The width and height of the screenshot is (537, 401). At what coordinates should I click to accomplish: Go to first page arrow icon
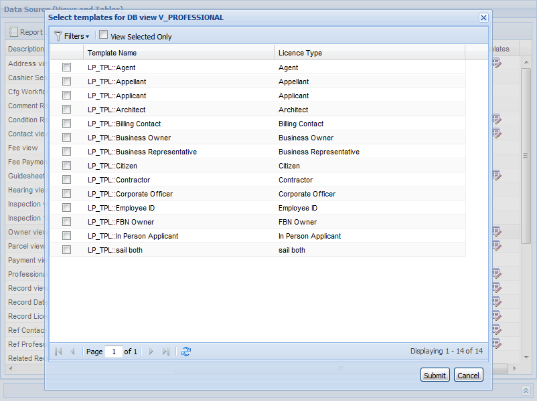[x=58, y=352]
